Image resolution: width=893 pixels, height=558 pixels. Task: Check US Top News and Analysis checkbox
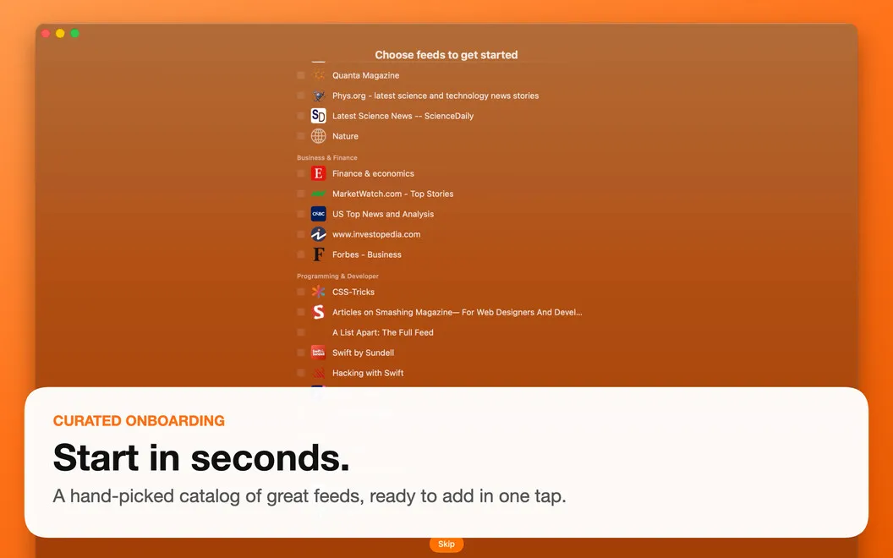[301, 214]
